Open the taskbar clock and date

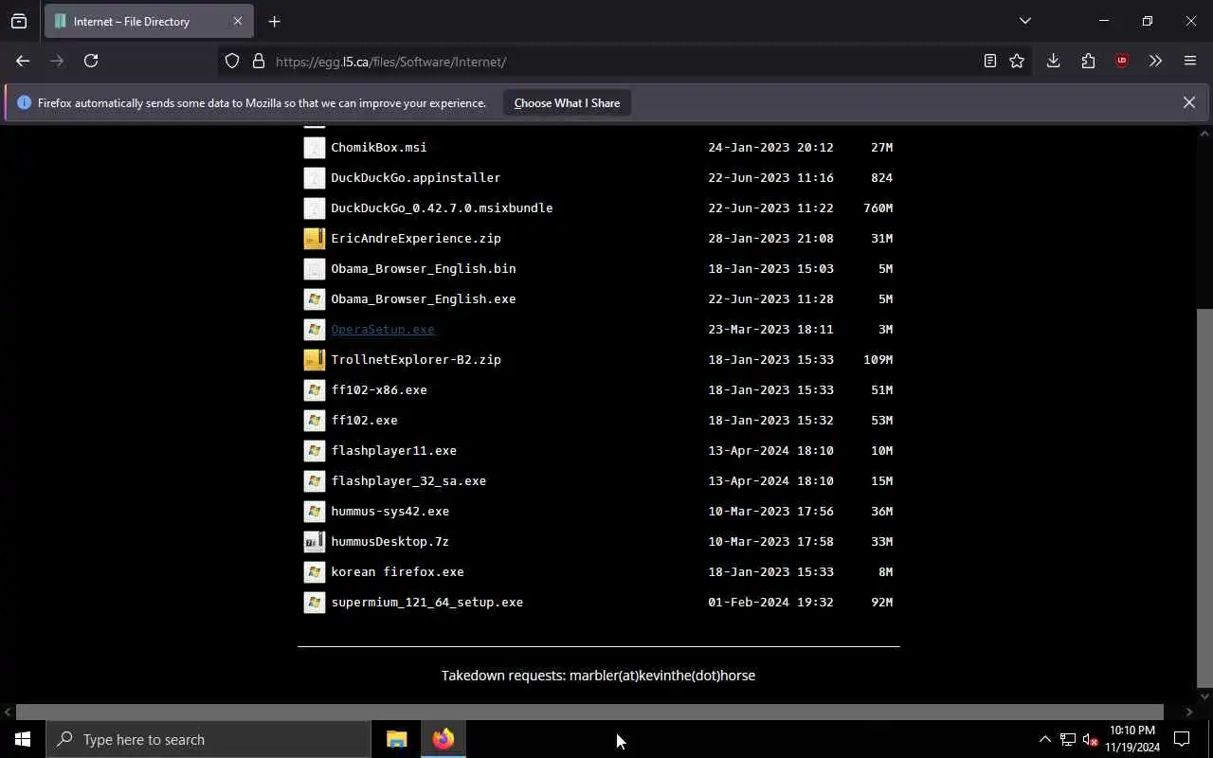(x=1132, y=740)
